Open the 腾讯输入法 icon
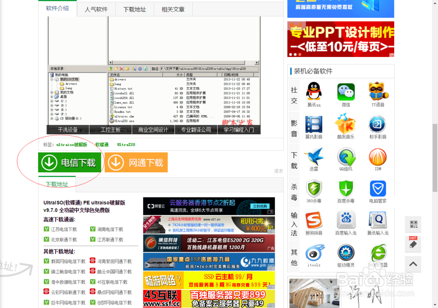438x308 pixels. tap(378, 219)
